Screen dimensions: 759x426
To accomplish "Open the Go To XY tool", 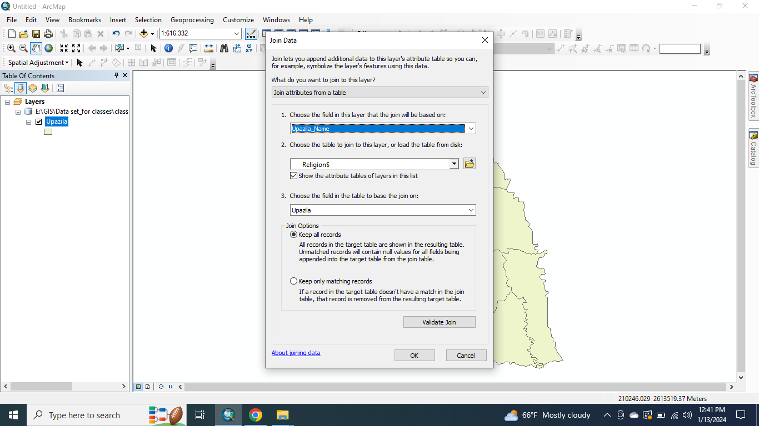I will coord(248,48).
